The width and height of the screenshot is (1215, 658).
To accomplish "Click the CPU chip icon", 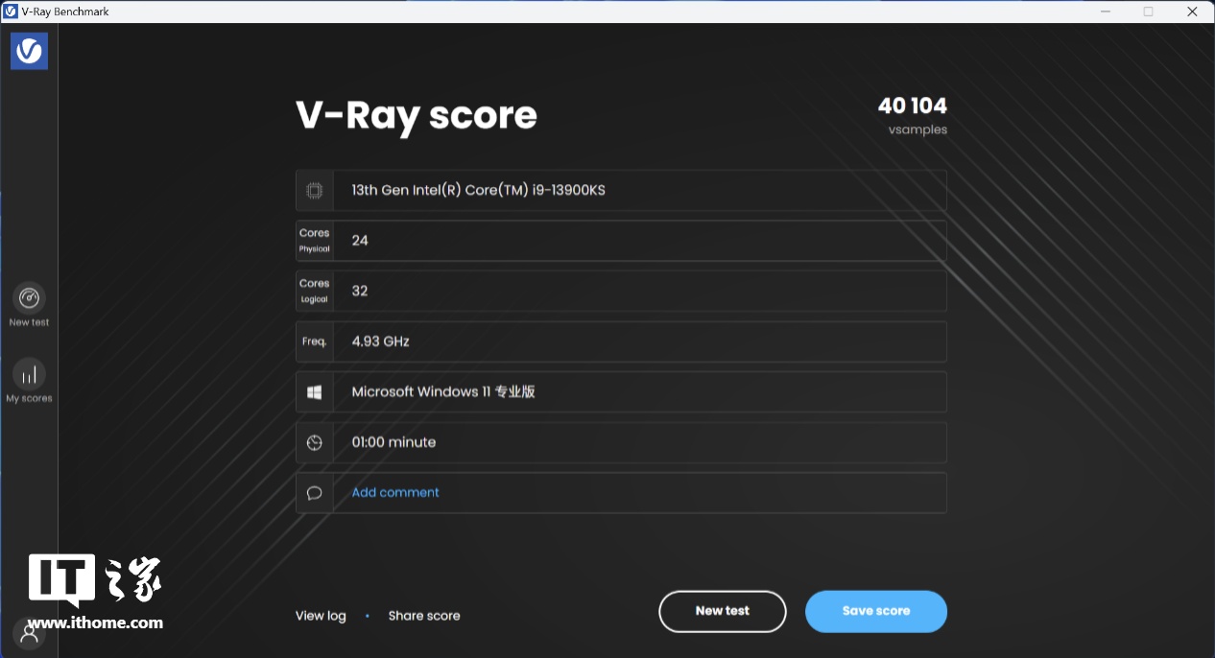I will point(314,190).
